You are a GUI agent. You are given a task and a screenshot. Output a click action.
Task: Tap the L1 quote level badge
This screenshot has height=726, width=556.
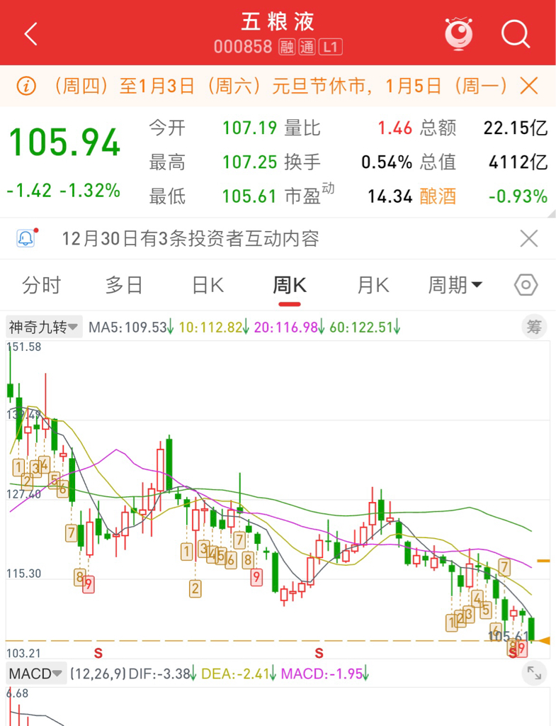coord(330,48)
